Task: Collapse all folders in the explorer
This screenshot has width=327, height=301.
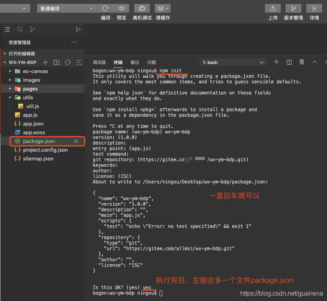Action: 79,62
